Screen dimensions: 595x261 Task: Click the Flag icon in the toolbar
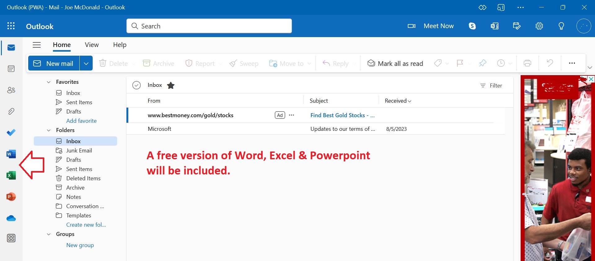pos(460,63)
